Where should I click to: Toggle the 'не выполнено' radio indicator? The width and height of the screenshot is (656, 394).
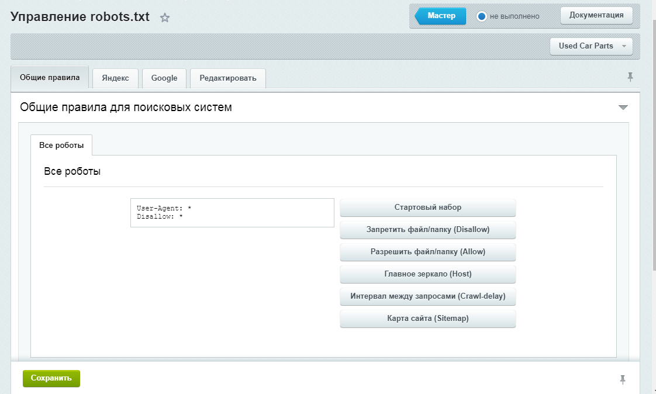coord(482,16)
